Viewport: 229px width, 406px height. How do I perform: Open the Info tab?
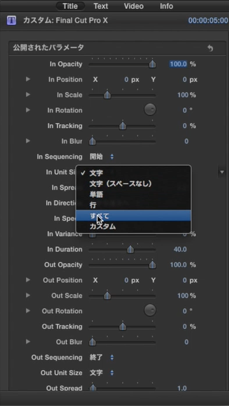(166, 6)
